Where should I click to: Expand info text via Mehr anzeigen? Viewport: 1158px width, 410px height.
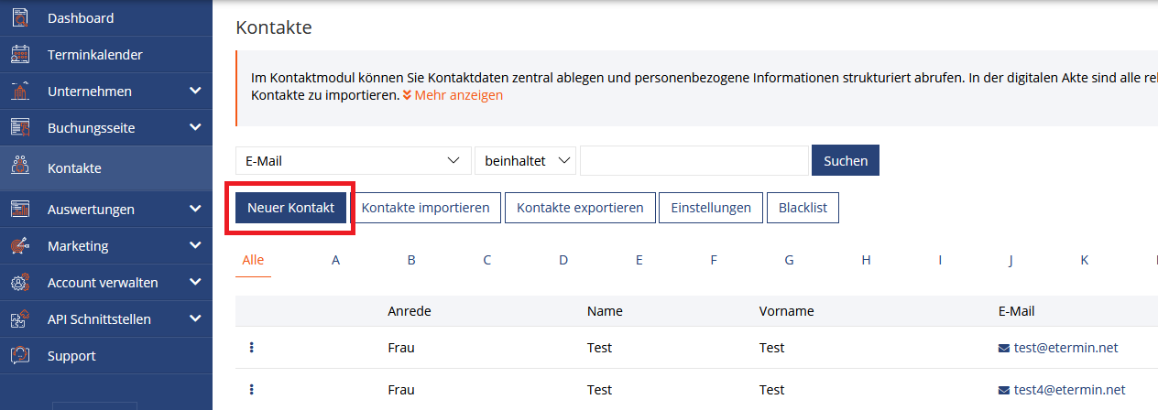tap(453, 95)
